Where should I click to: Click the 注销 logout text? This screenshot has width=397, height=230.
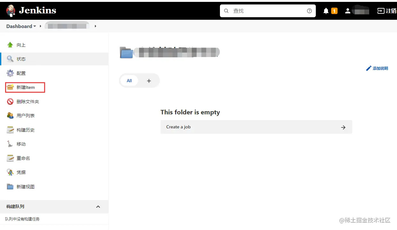391,11
